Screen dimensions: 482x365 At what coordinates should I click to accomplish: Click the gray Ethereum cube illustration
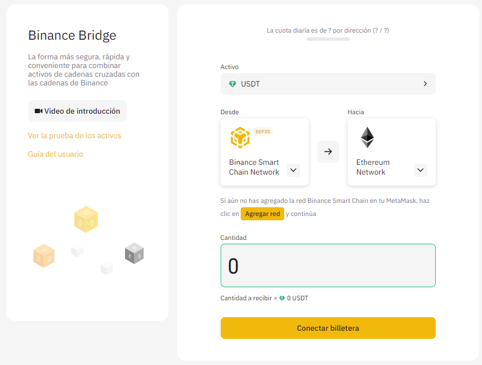click(x=134, y=253)
